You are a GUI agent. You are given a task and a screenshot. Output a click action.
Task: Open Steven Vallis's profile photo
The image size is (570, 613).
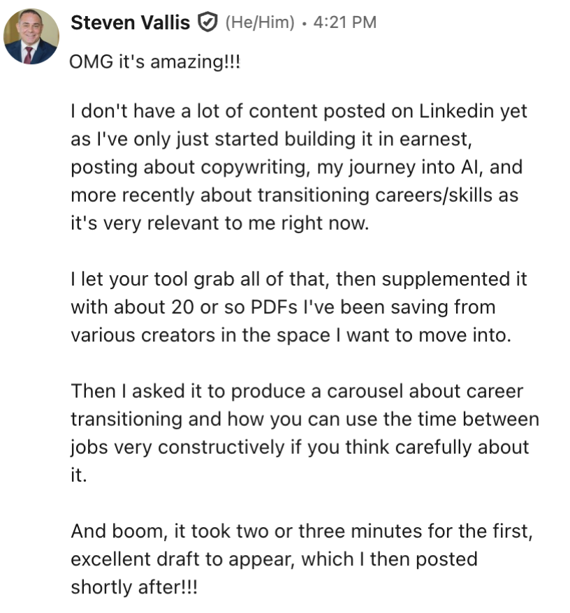31,36
